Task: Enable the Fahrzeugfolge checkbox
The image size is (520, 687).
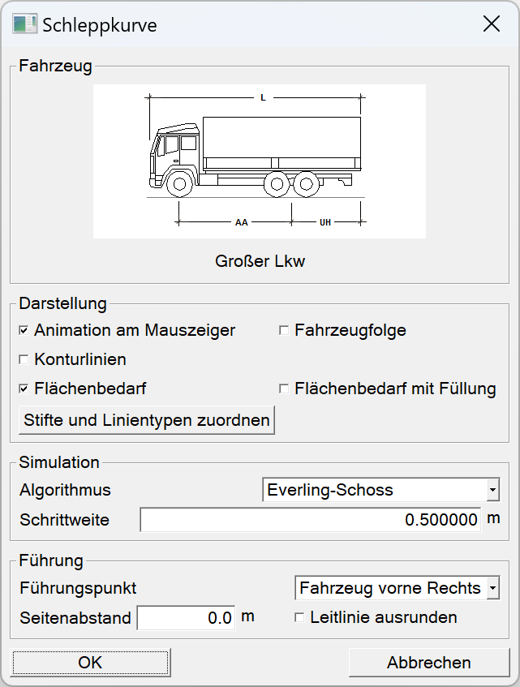Action: coord(285,329)
